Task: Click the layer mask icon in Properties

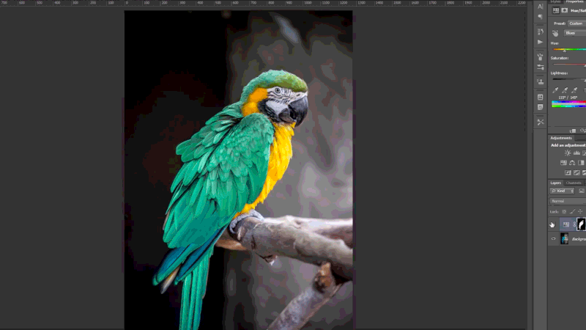Action: tap(565, 10)
